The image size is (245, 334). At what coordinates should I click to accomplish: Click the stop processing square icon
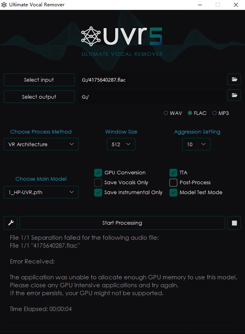[234, 223]
